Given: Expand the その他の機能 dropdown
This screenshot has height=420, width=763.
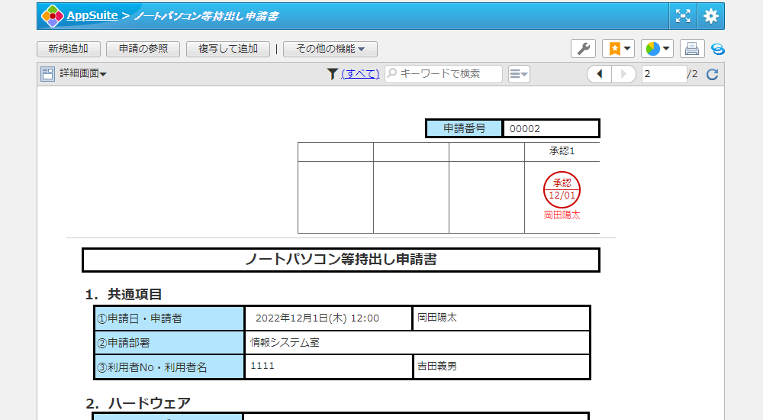Looking at the screenshot, I should [330, 49].
